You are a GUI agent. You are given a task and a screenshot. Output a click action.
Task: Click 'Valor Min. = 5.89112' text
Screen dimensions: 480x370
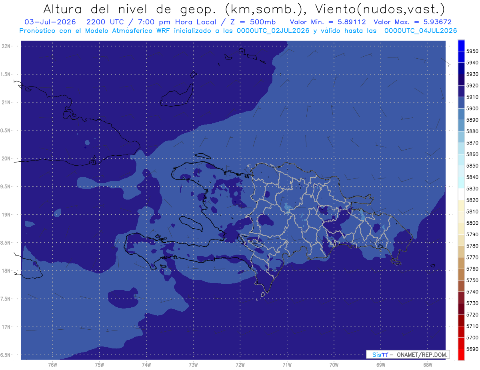tap(328, 22)
